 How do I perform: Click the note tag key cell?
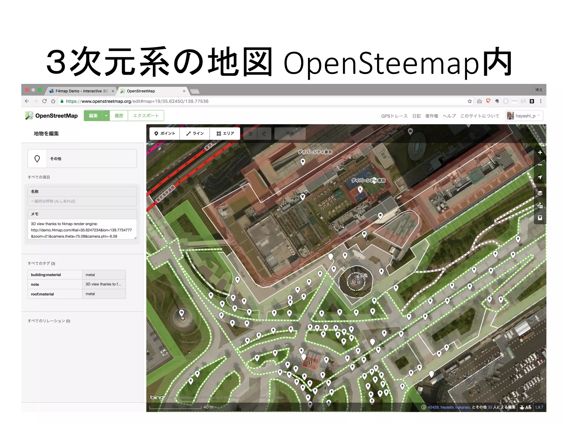pyautogui.click(x=55, y=284)
